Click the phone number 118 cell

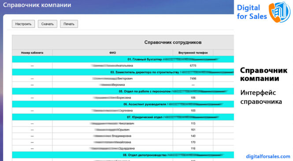(x=193, y=149)
